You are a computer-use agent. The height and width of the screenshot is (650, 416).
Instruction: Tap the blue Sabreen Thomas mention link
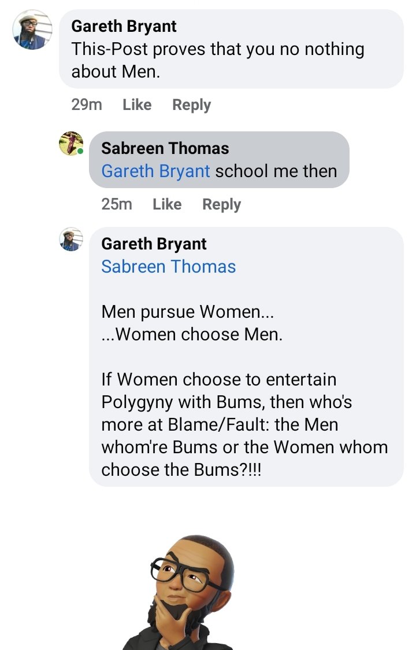point(168,267)
